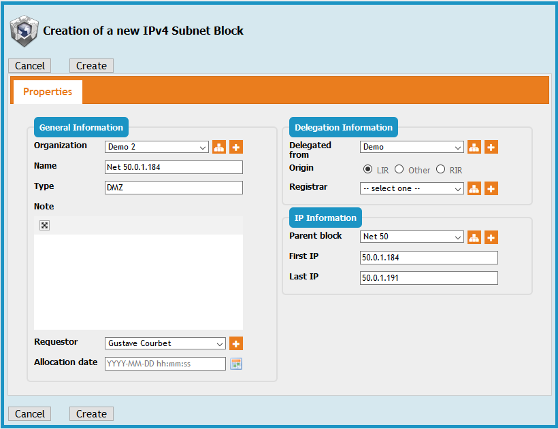This screenshot has width=558, height=429.
Task: Click hierarchy icon next to Delegated from
Action: point(474,147)
